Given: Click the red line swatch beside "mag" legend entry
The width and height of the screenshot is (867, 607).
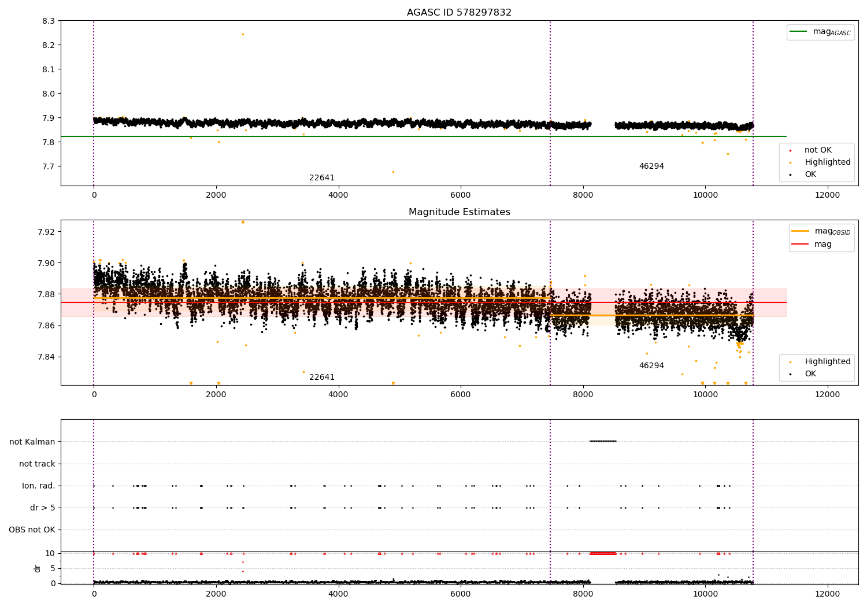Looking at the screenshot, I should [801, 245].
